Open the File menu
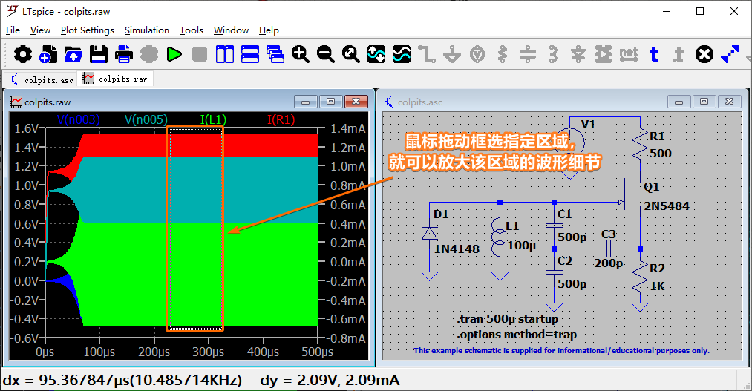The width and height of the screenshot is (752, 391). click(13, 30)
